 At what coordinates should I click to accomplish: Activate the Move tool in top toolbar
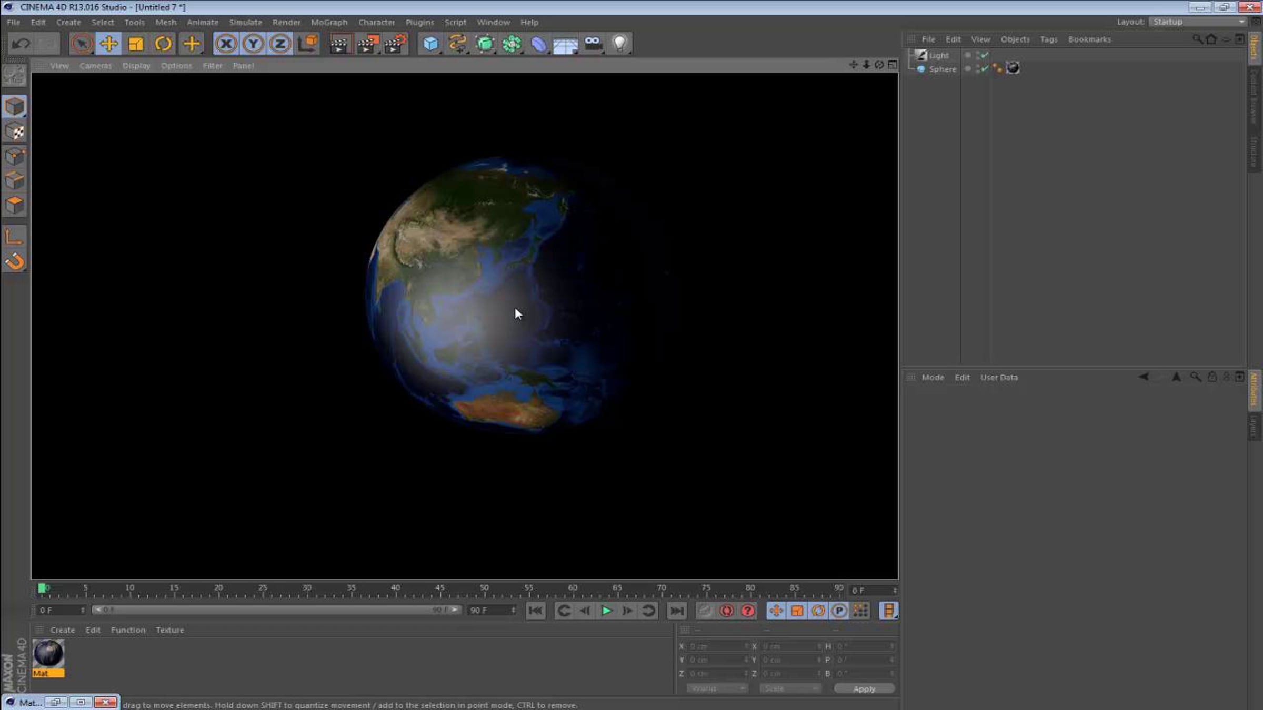(109, 44)
